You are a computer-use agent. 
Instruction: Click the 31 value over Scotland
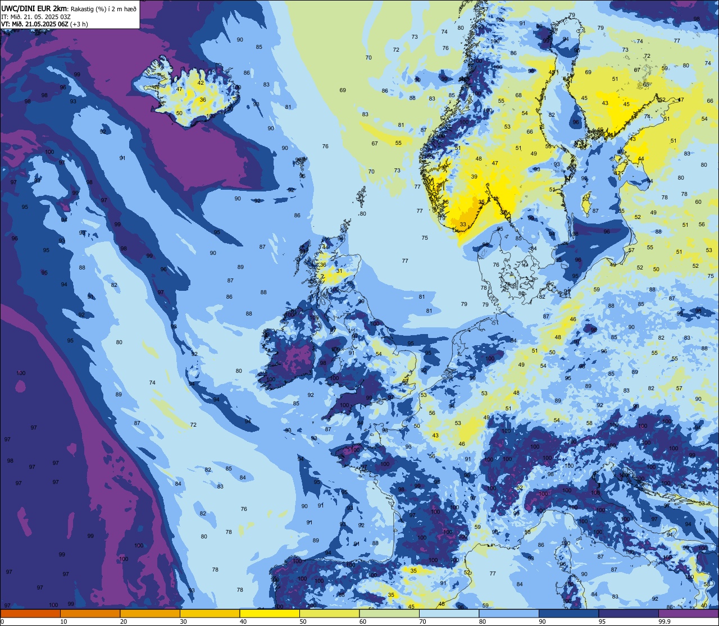pyautogui.click(x=339, y=271)
